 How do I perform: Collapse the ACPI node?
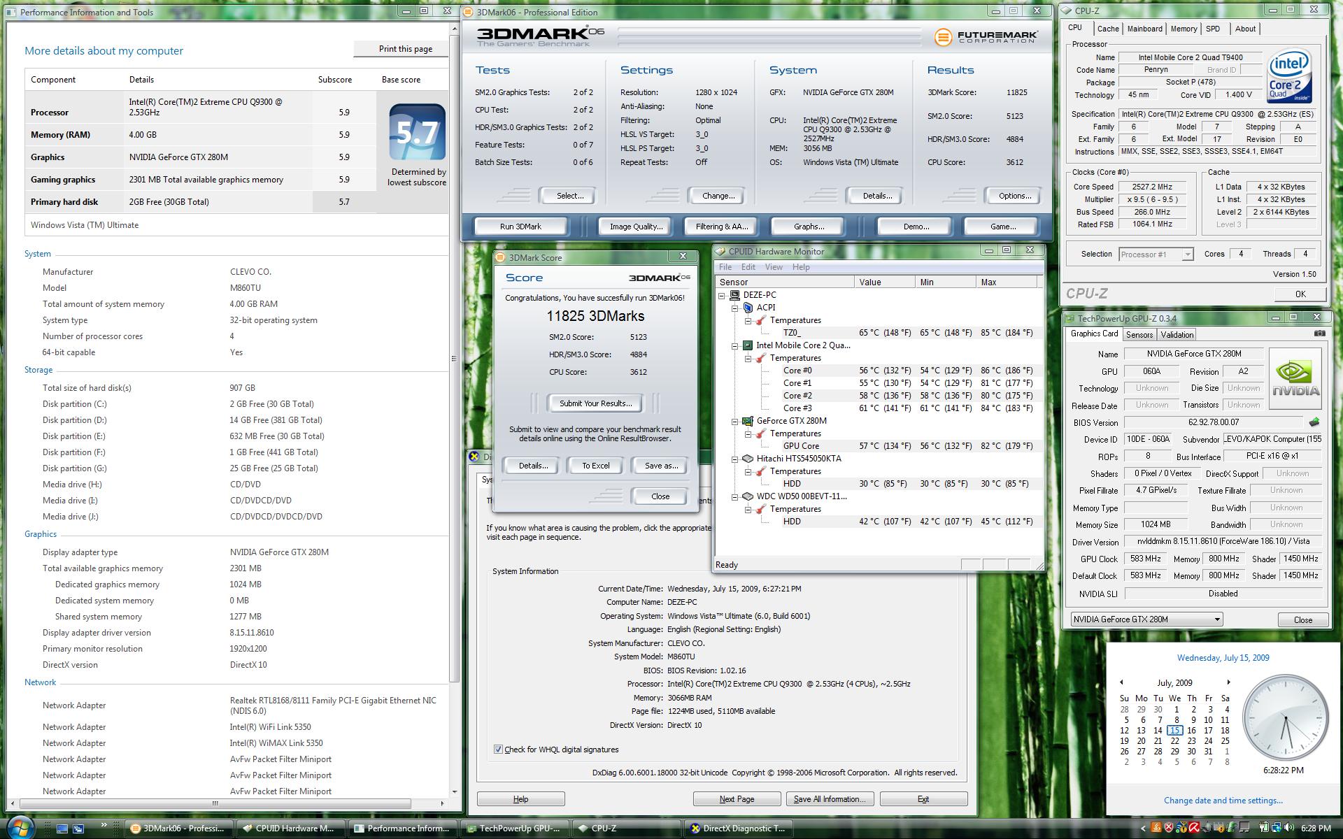pyautogui.click(x=734, y=308)
